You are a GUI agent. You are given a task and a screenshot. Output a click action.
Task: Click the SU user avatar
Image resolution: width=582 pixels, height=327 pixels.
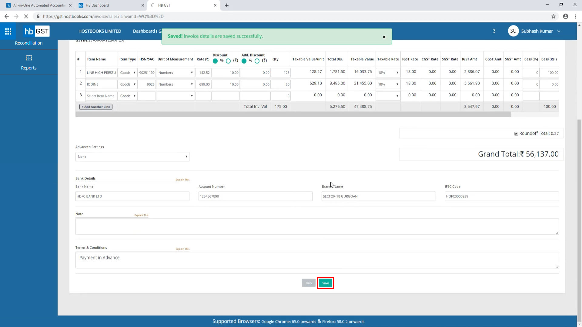tap(513, 31)
